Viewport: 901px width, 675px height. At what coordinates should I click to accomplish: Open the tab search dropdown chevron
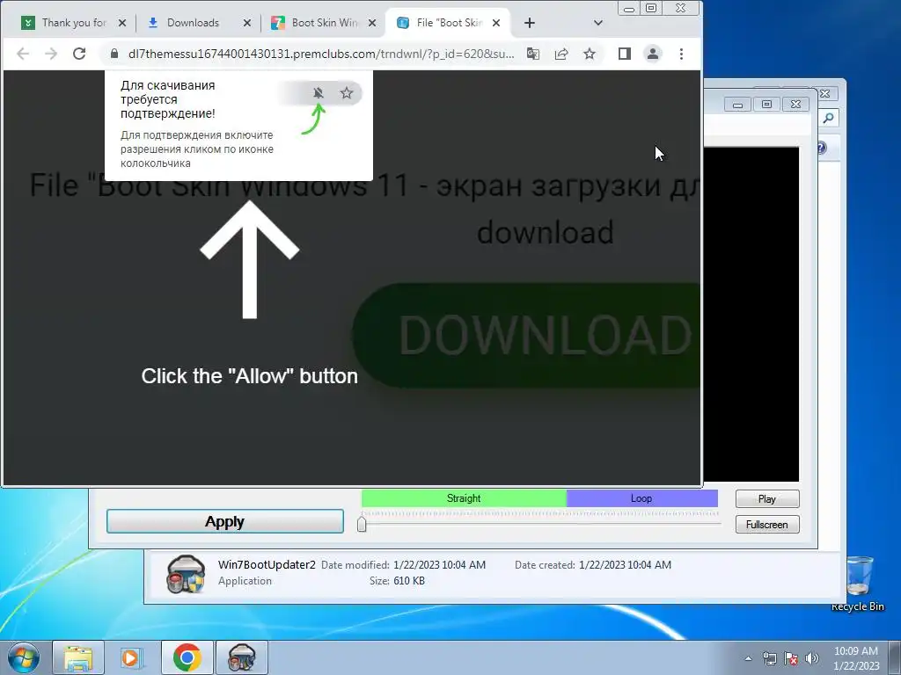pos(598,23)
